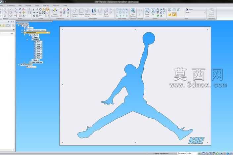The width and height of the screenshot is (233, 155).
Task: Select the Synchronous header in tree
Action: [x=37, y=33]
